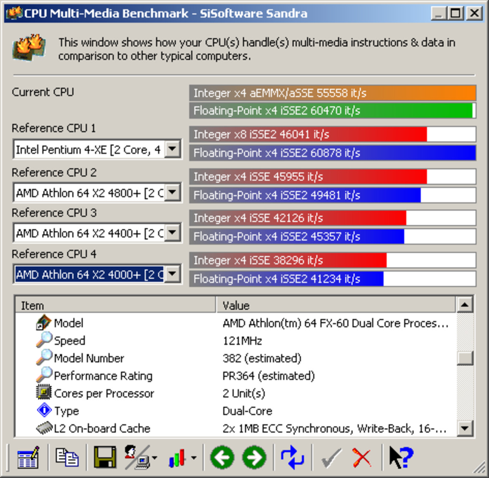The height and width of the screenshot is (478, 489).
Task: Click the Cores per Processor label
Action: pos(104,393)
